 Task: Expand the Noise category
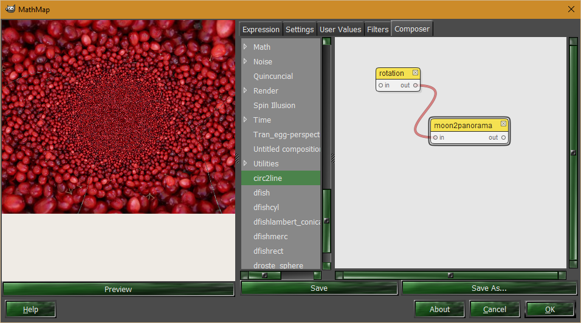coord(246,61)
